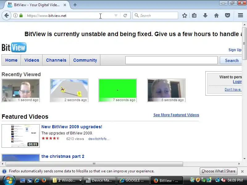Click the horizontal scrollbar right arrow
This screenshot has height=185, width=247.
pos(239,164)
